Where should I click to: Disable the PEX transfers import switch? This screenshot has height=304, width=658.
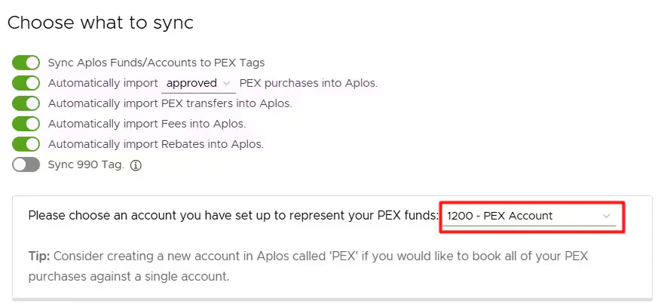click(26, 103)
